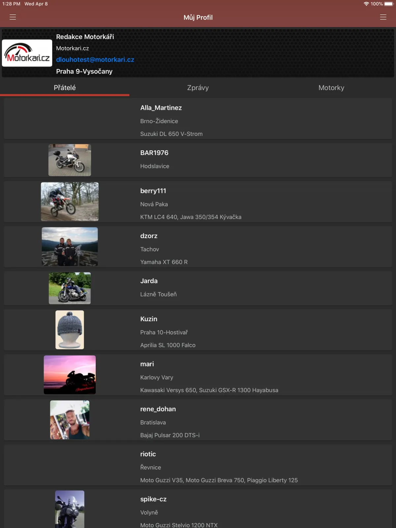Tap the Redakce Motorkáři profile name
The image size is (396, 528).
click(85, 37)
